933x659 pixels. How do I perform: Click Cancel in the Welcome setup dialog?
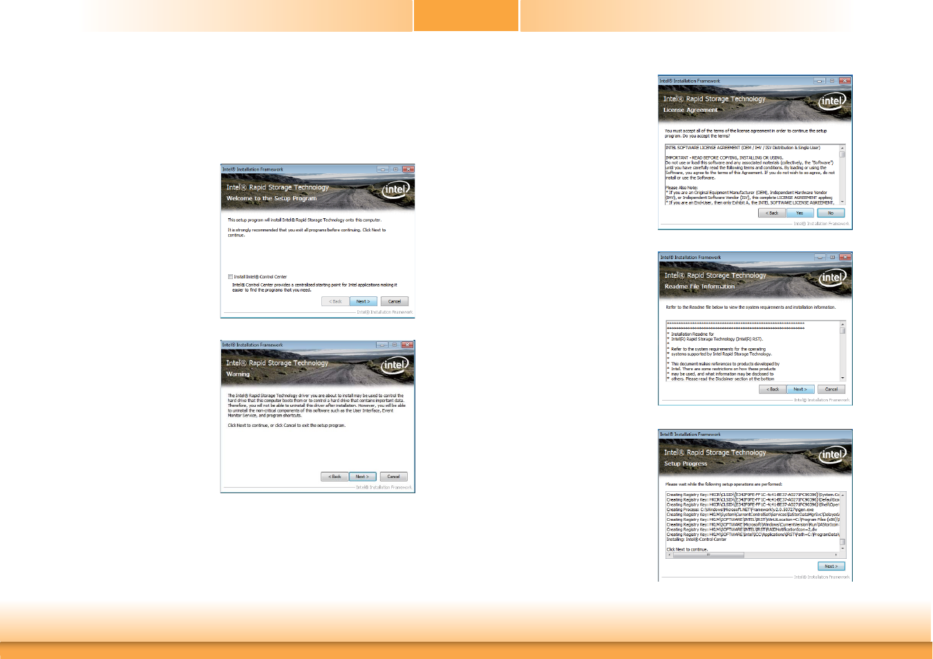395,301
